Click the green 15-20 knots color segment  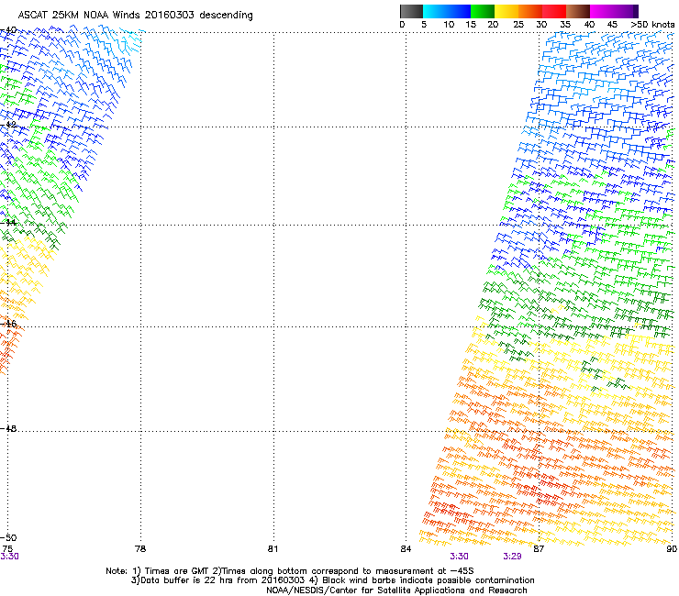click(483, 11)
